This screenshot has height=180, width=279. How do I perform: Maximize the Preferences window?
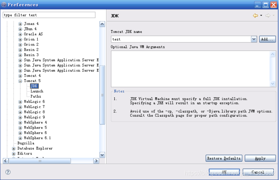click(266, 5)
